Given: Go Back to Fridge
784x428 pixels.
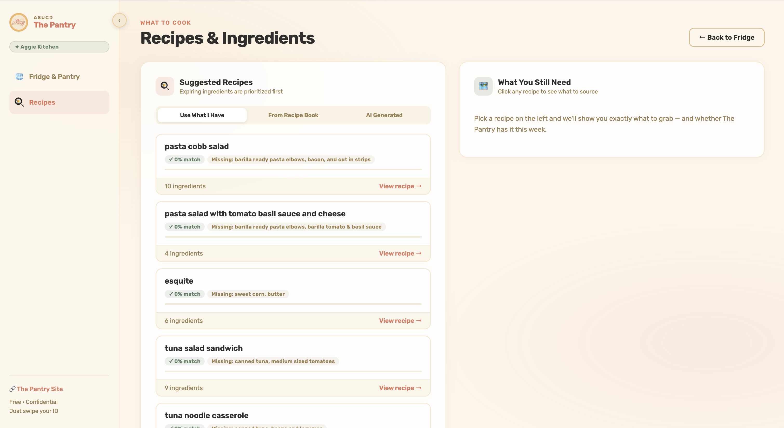Looking at the screenshot, I should [727, 37].
